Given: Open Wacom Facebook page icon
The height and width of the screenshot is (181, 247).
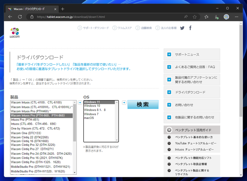Looking at the screenshot, I should click(190, 28).
